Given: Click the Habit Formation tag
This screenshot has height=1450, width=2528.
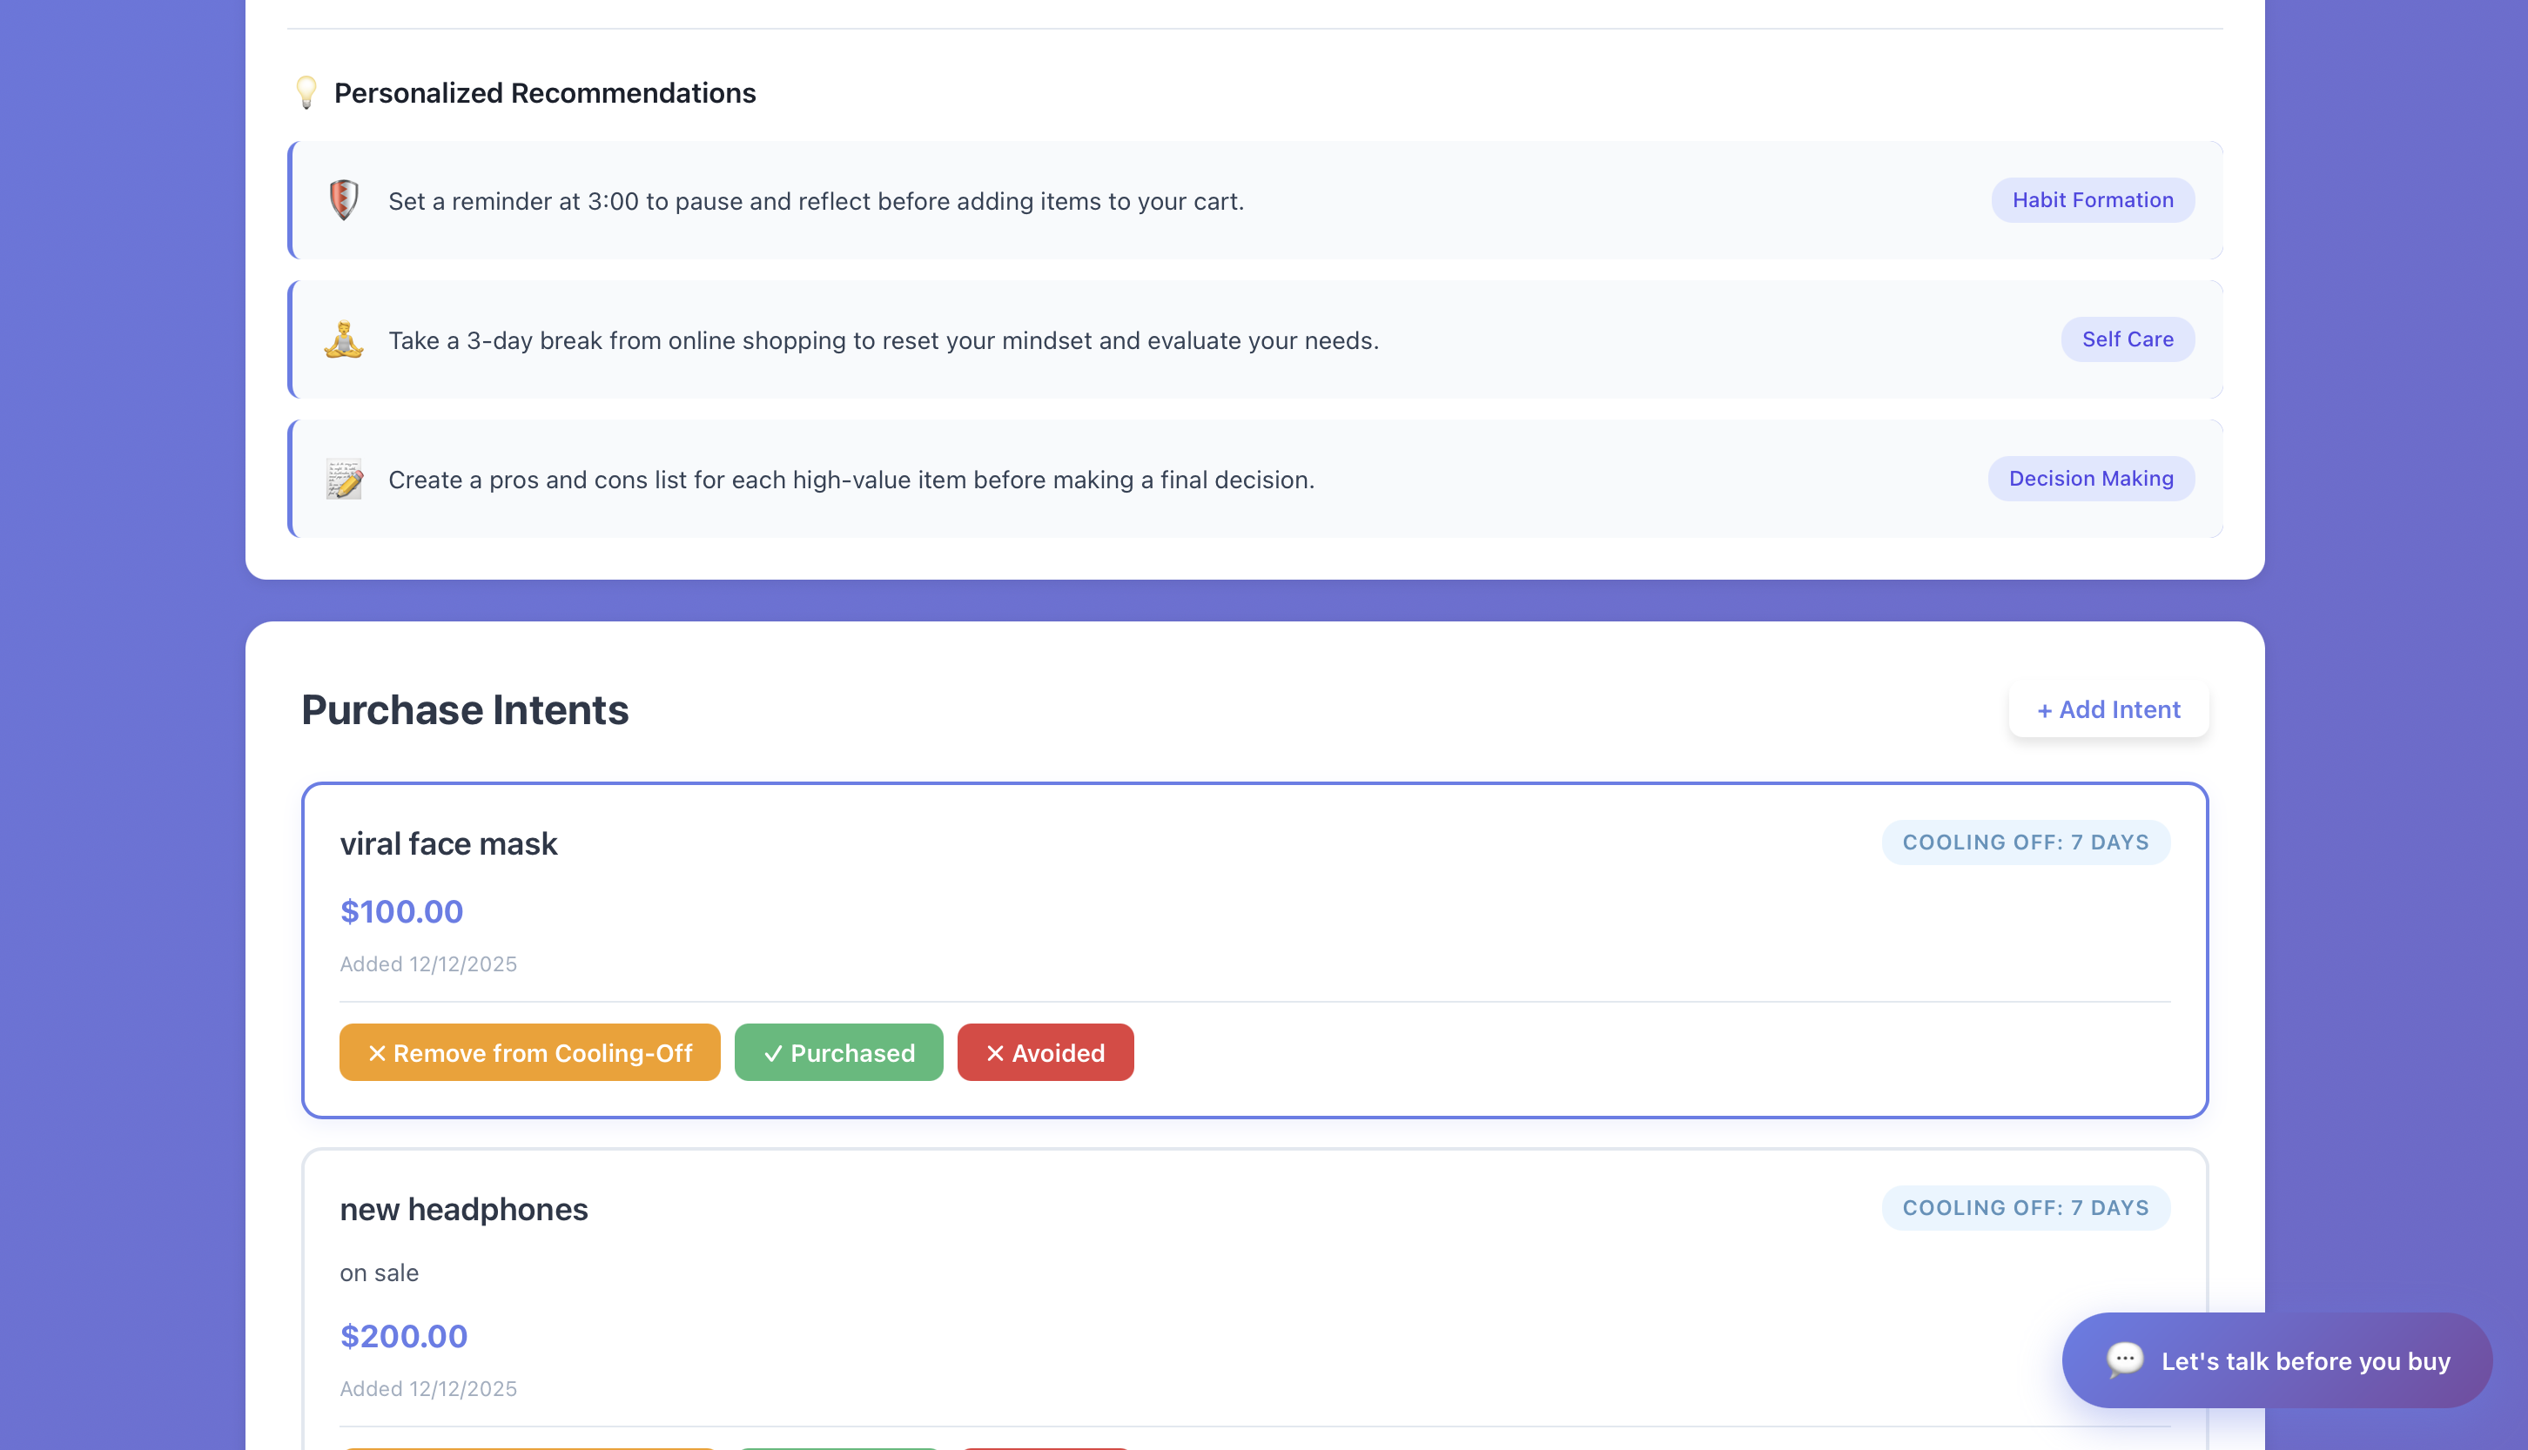Looking at the screenshot, I should [x=2092, y=200].
